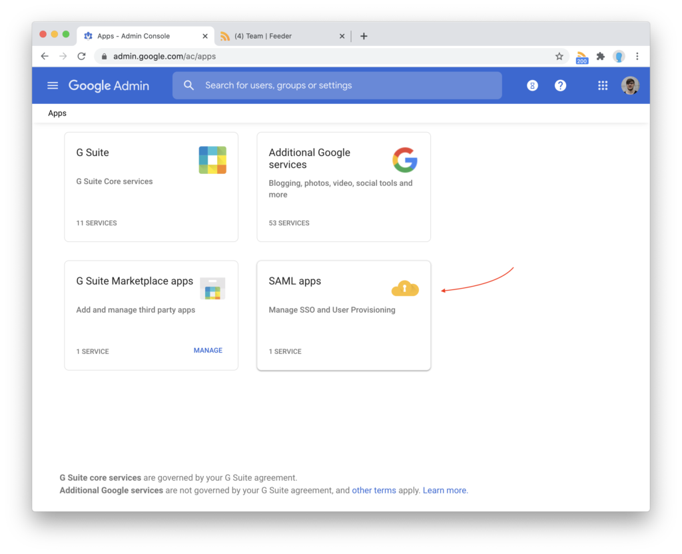Viewport: 682px width, 554px height.
Task: Open the Extensions puzzle icon
Action: (600, 56)
